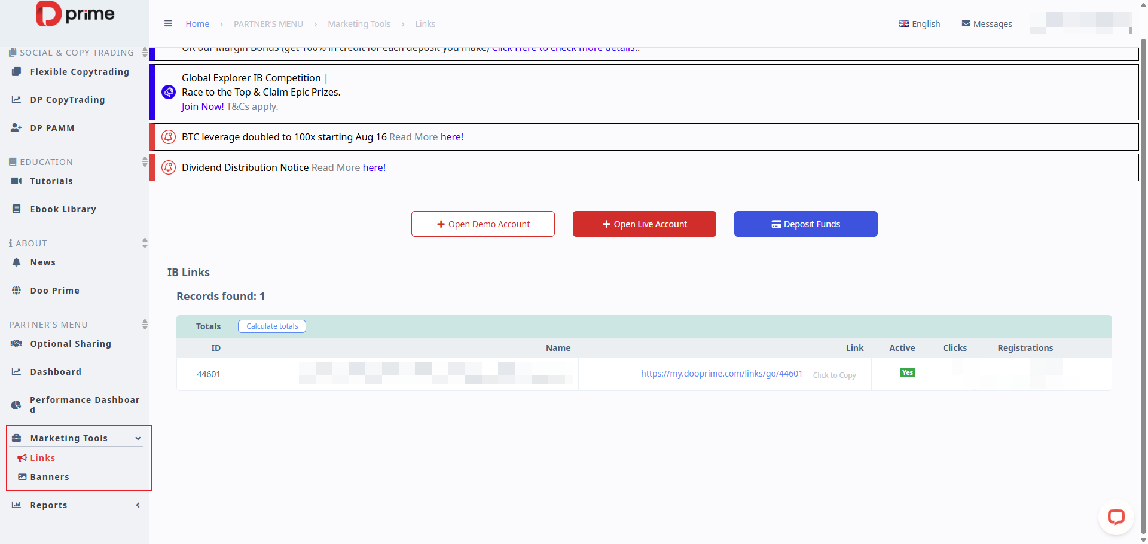This screenshot has height=544, width=1148.
Task: Open Optional Sharing in Partner's Menu
Action: point(71,344)
